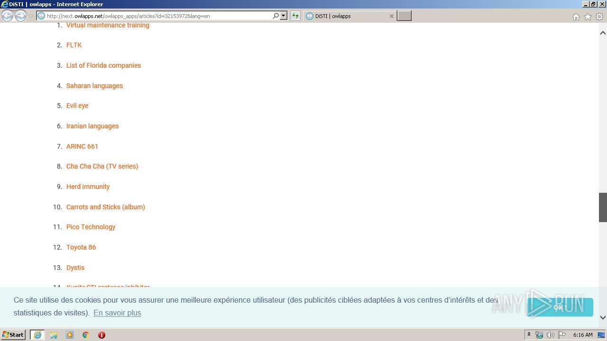Screen dimensions: 607x341
Task: Open 'Saharan languages' link
Action: point(94,86)
